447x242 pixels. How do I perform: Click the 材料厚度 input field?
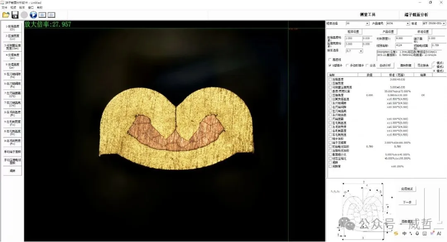coord(403,38)
